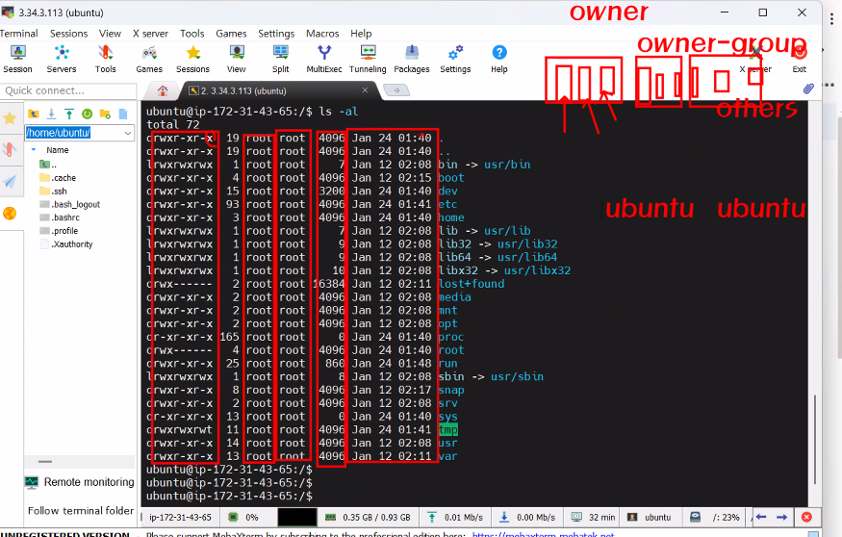The height and width of the screenshot is (537, 842).
Task: Select the .cache folder
Action: [58, 178]
